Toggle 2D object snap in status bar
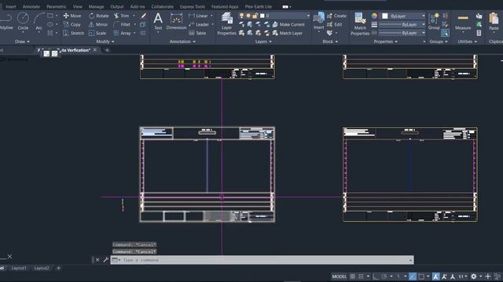Image resolution: width=503 pixels, height=282 pixels. (x=421, y=277)
